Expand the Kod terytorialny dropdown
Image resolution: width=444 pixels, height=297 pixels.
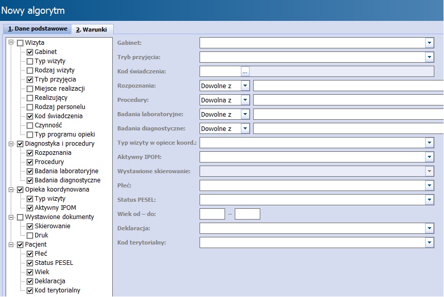click(x=429, y=242)
